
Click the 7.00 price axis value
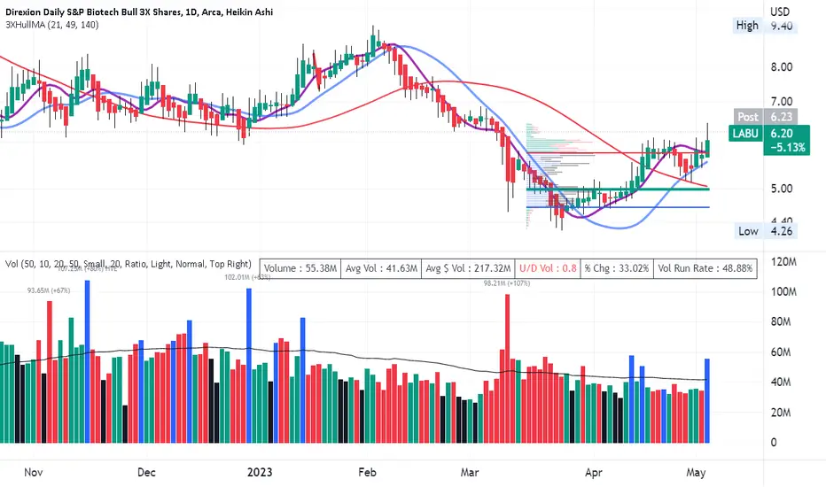pos(782,101)
